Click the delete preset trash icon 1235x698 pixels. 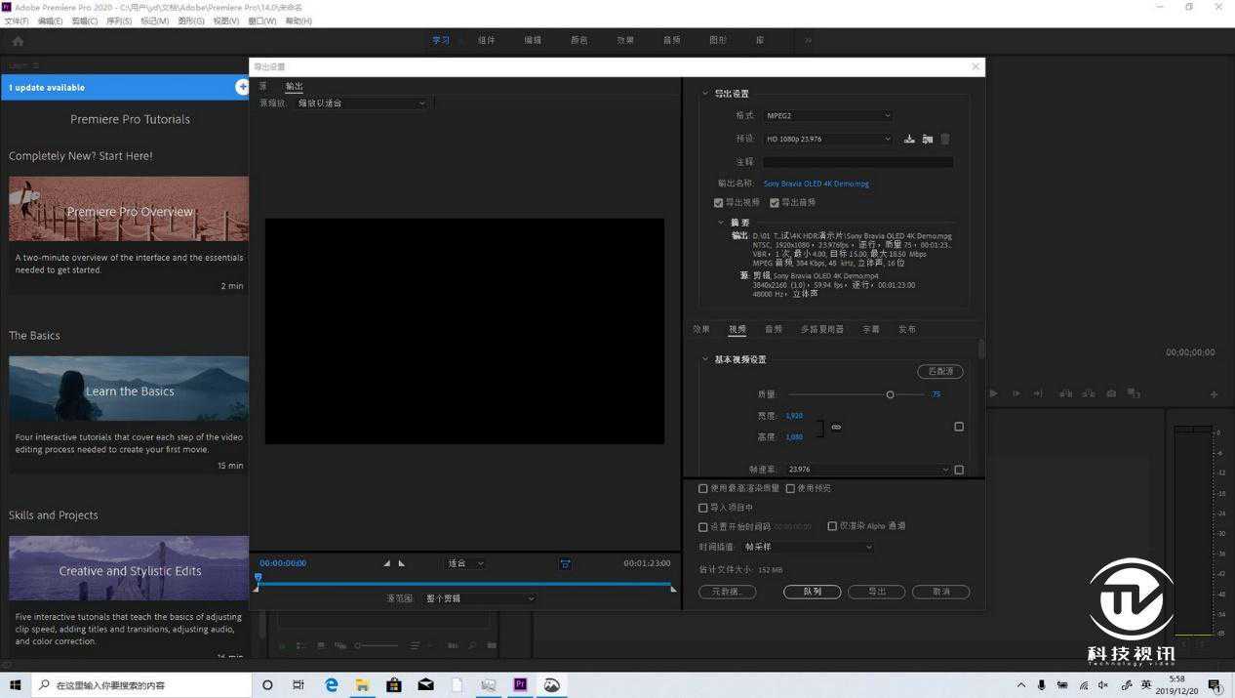[x=944, y=140]
